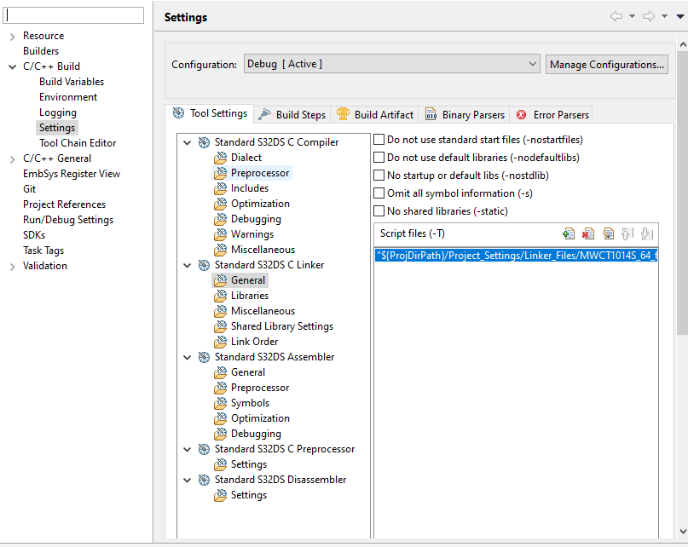688x547 pixels.
Task: Click the Move Down script file icon
Action: tap(646, 233)
